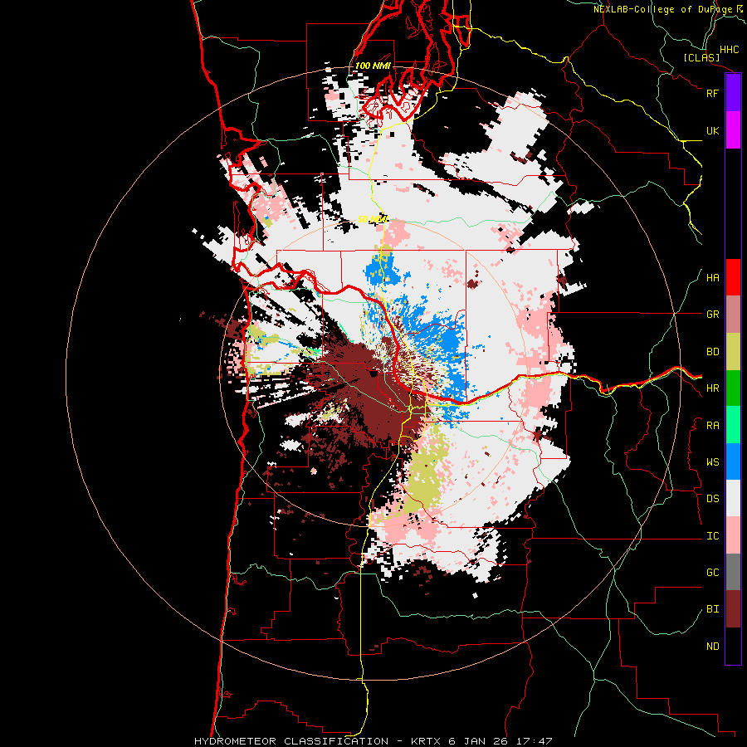Select the GR legend label
This screenshot has height=747, width=747.
tap(712, 315)
